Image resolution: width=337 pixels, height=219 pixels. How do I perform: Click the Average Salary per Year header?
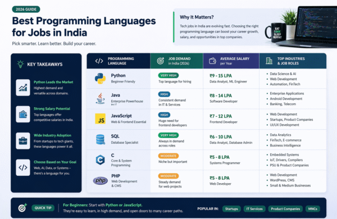click(231, 61)
